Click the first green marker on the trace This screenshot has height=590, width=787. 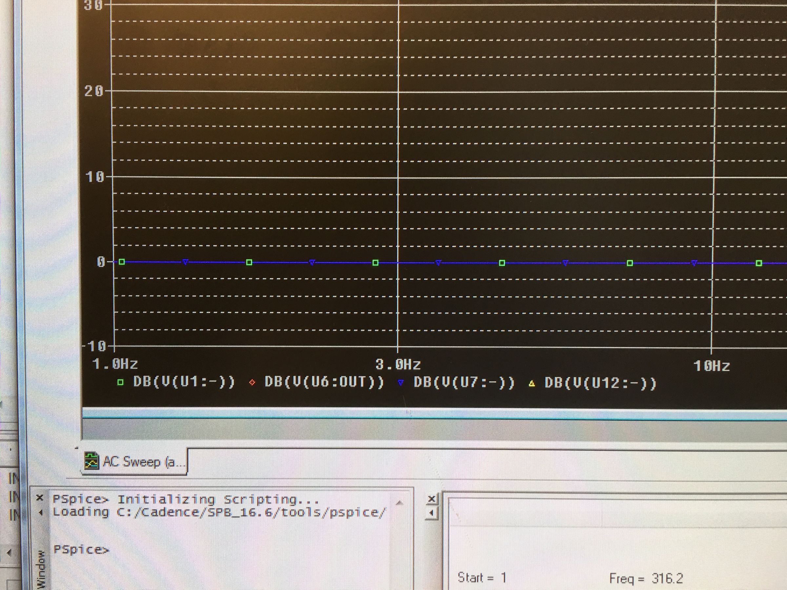click(122, 262)
